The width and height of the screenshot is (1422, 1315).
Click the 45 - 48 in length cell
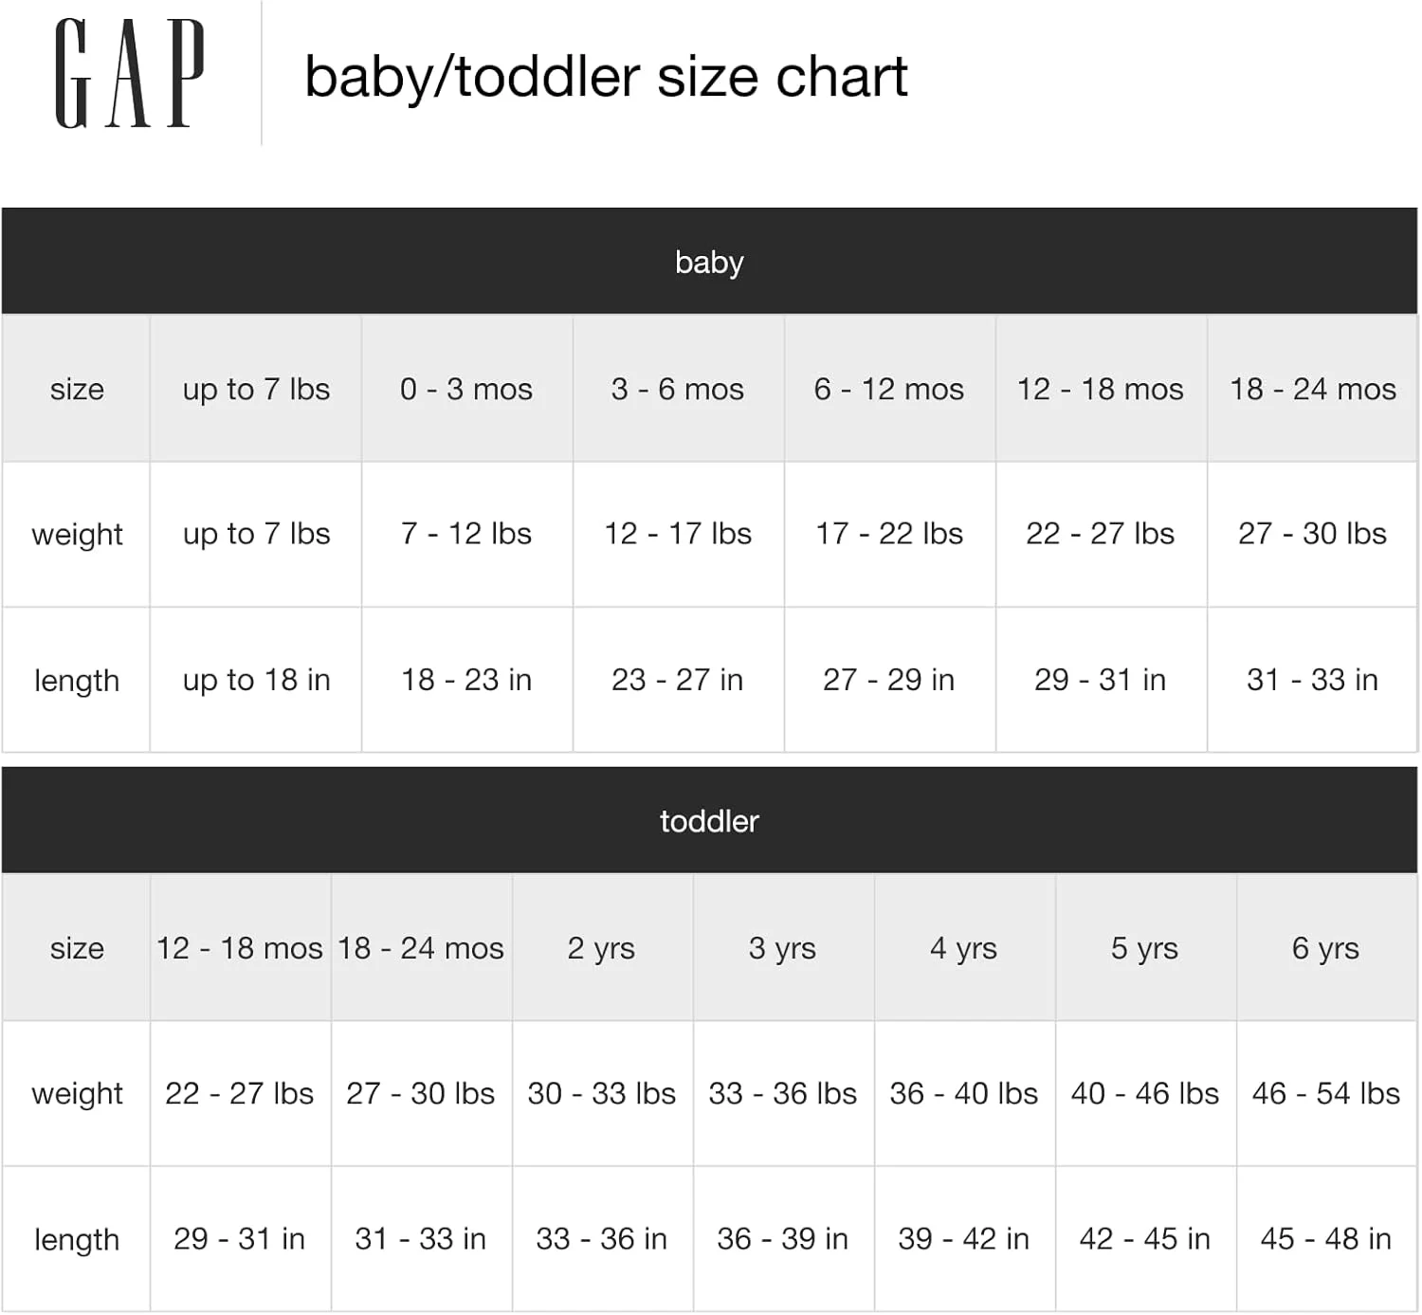1326,1239
